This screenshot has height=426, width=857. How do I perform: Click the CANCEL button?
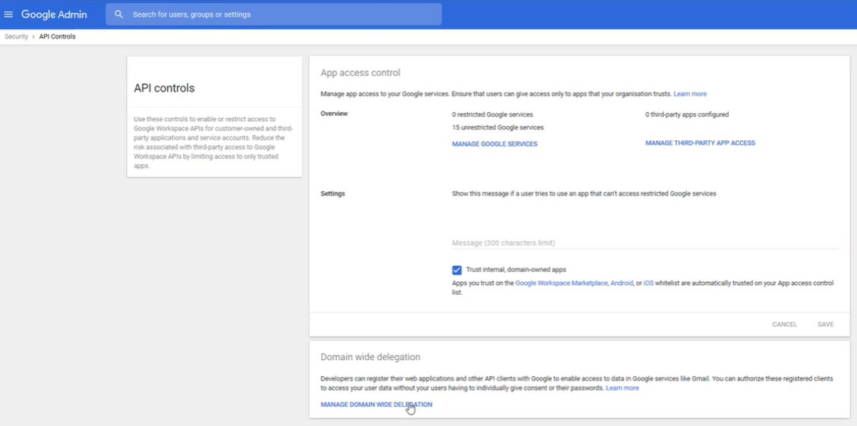pos(784,324)
